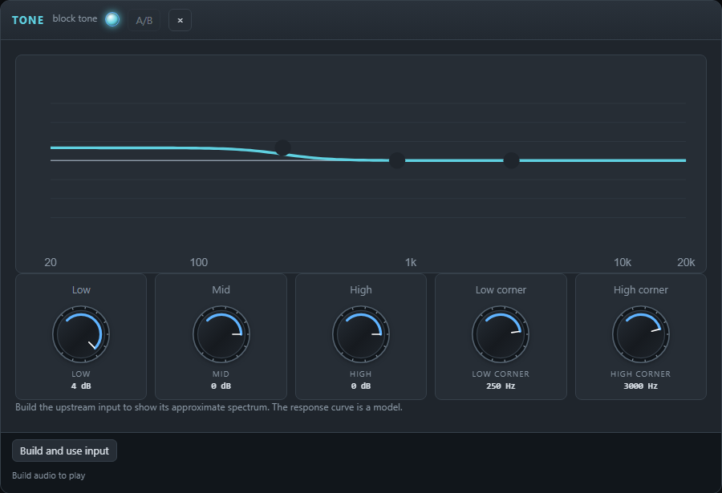This screenshot has height=493, width=722.
Task: Click the 100 frequency axis label
Action: pyautogui.click(x=199, y=262)
